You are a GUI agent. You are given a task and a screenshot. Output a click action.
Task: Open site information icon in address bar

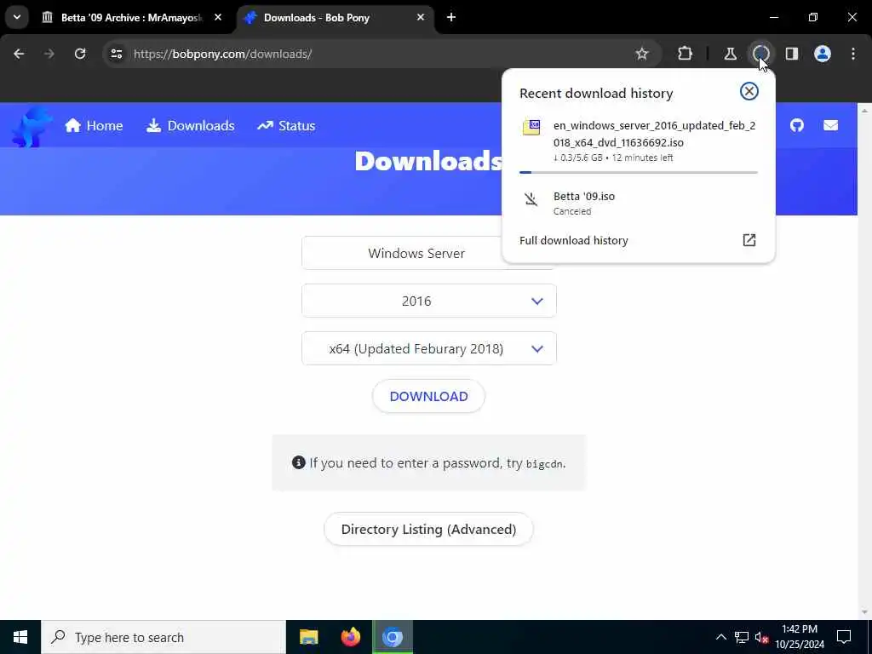point(116,54)
